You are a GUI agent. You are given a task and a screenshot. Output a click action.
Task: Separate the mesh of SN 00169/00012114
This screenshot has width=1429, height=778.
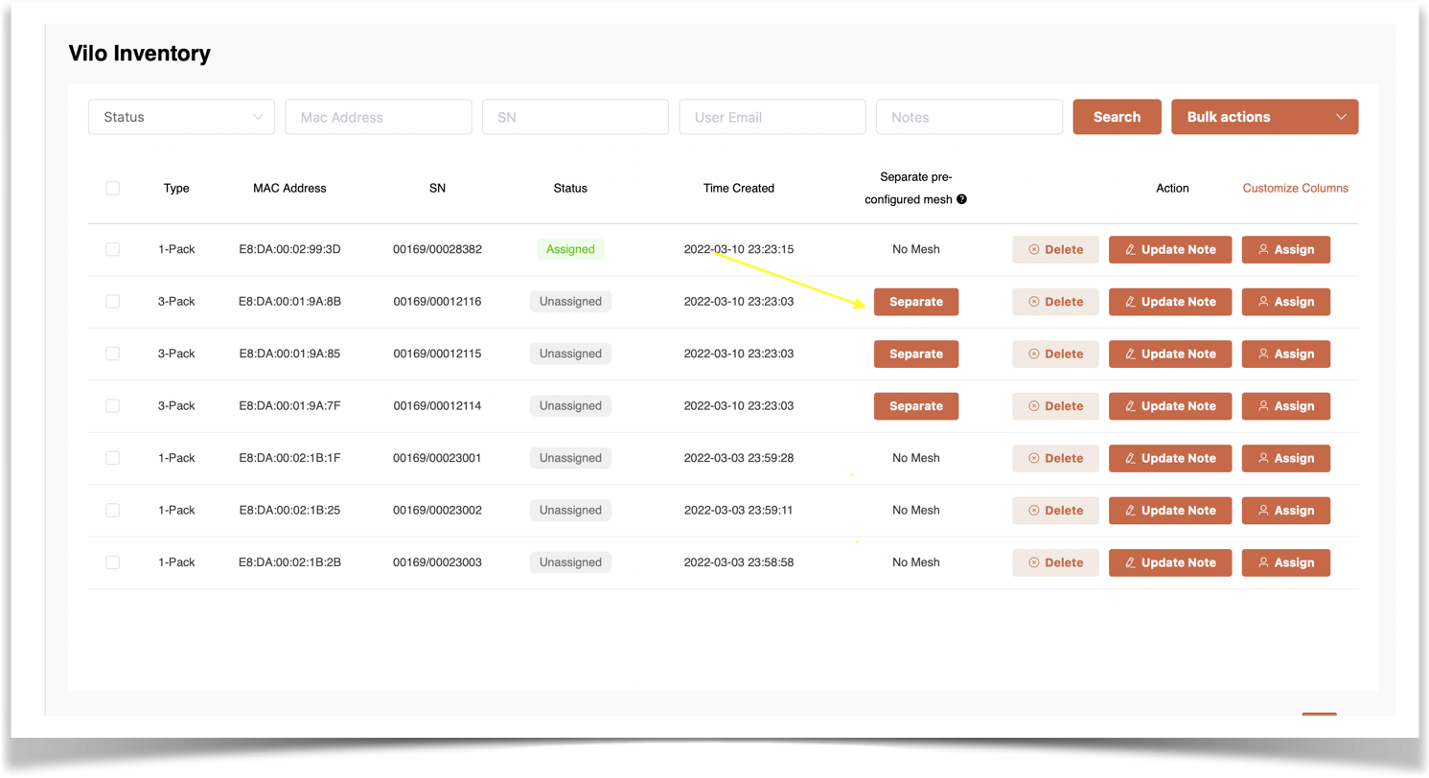point(916,406)
